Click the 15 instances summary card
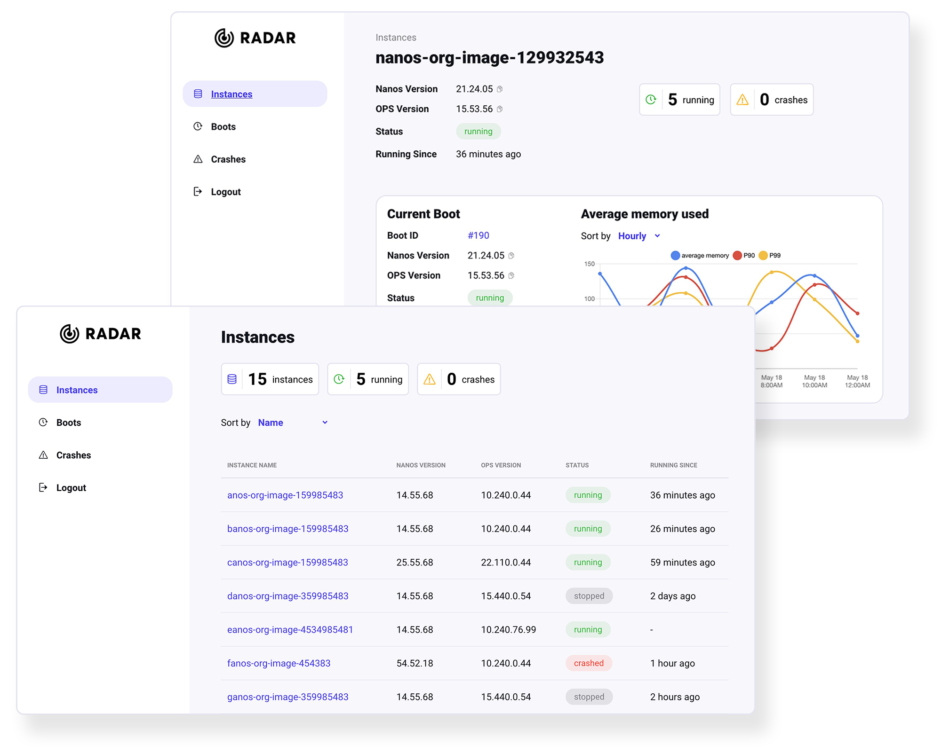 pos(270,379)
